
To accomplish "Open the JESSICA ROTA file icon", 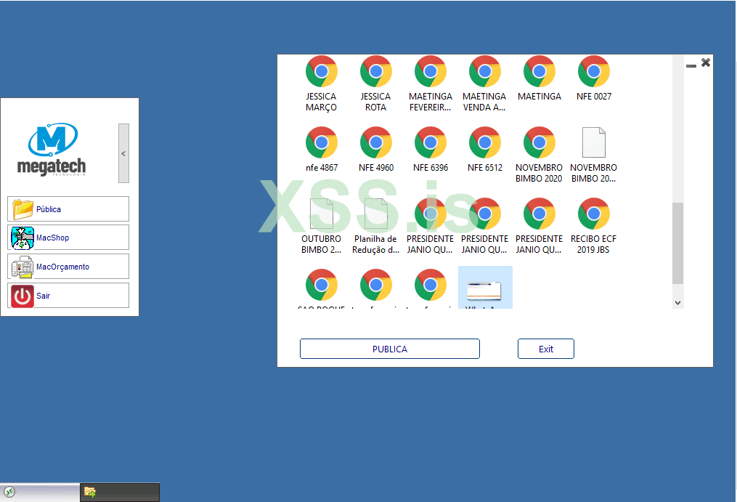I will pyautogui.click(x=376, y=71).
